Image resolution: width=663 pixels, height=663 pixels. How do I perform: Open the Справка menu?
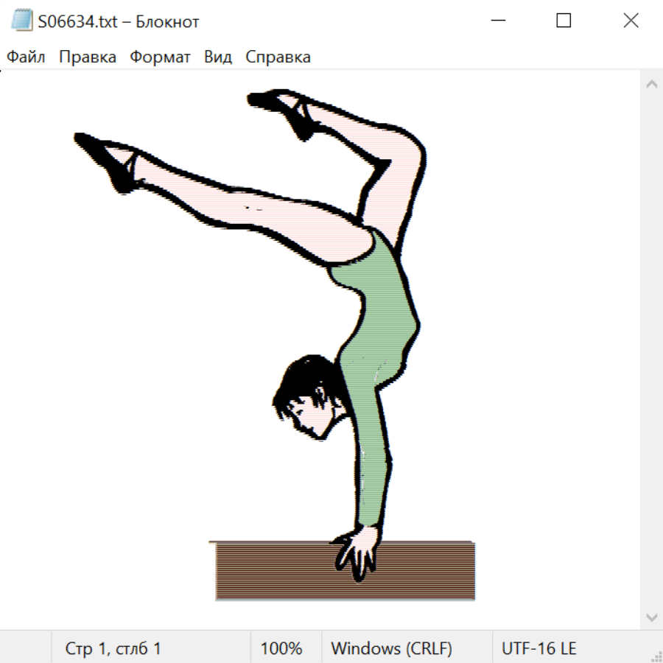278,57
